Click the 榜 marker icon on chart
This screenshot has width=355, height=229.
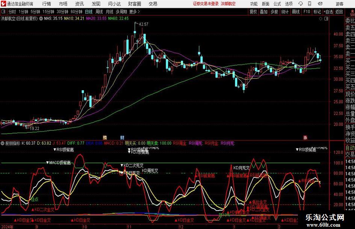tap(105, 137)
